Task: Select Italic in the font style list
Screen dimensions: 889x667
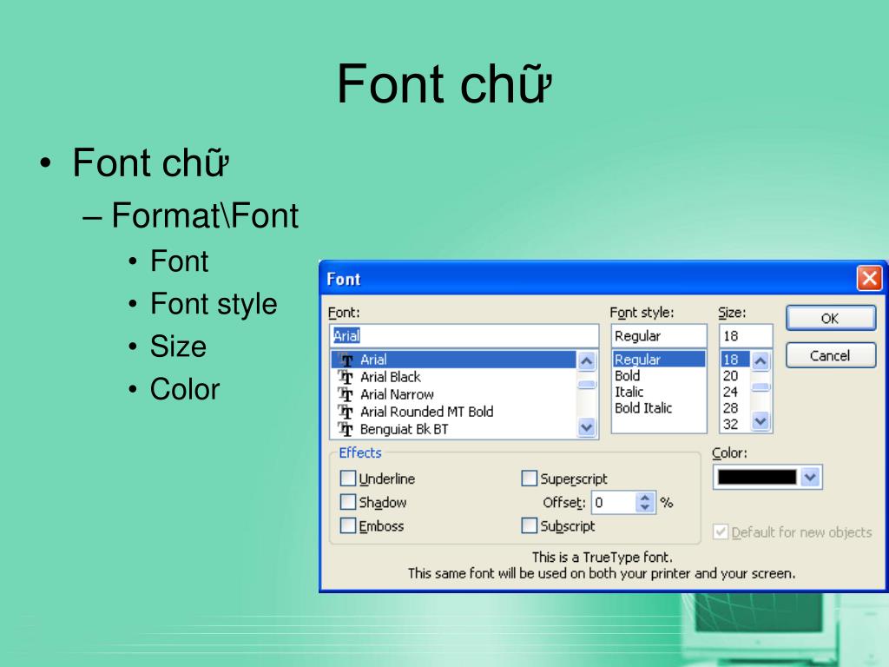Action: pyautogui.click(x=659, y=392)
